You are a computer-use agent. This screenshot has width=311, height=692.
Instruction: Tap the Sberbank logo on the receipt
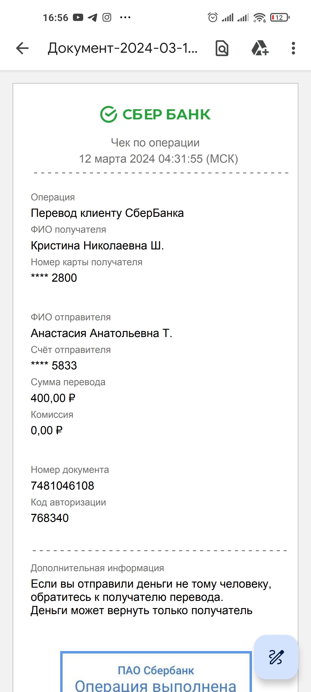point(155,114)
